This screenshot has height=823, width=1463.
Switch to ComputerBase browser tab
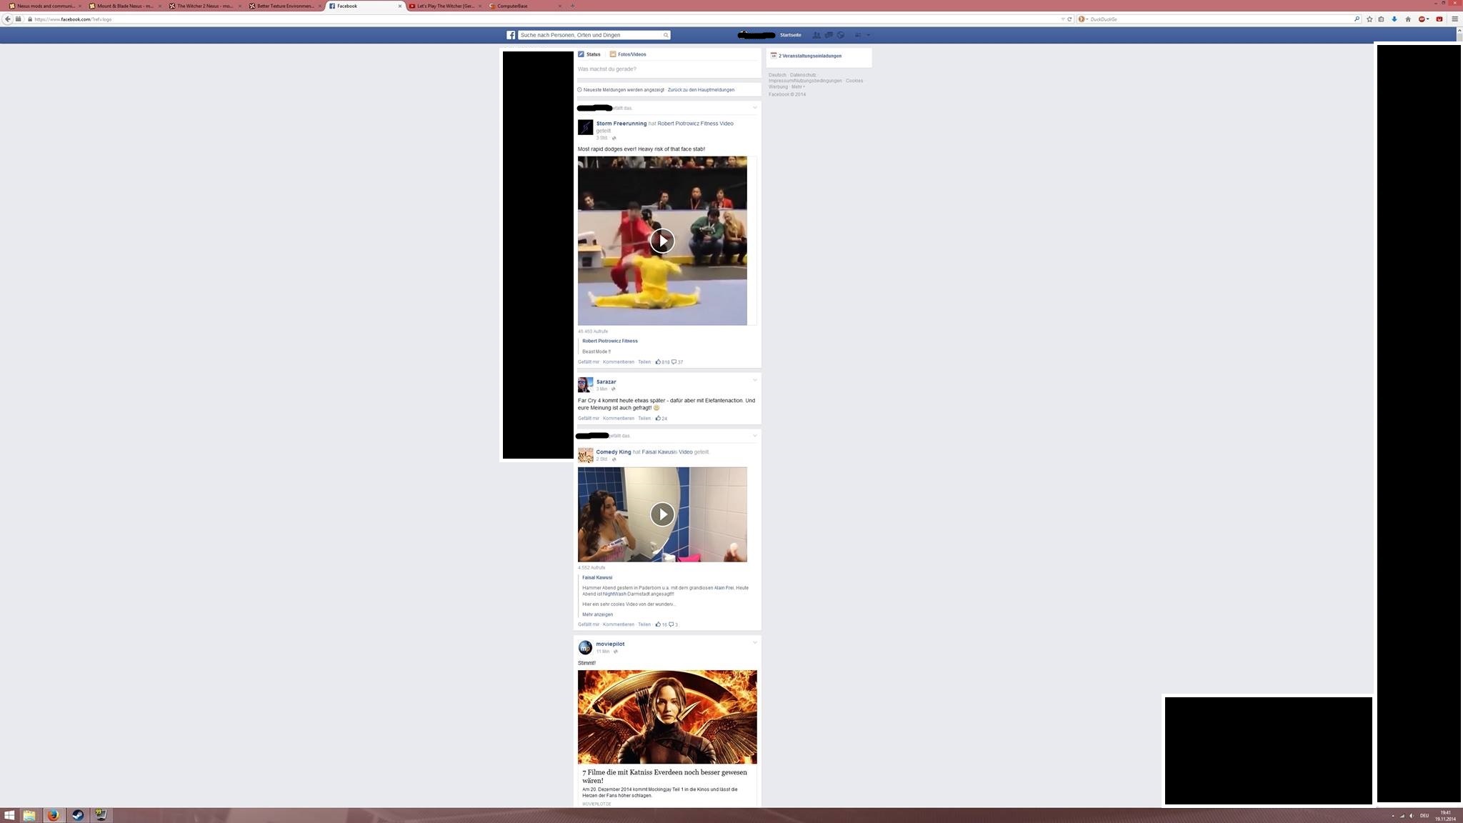512,6
